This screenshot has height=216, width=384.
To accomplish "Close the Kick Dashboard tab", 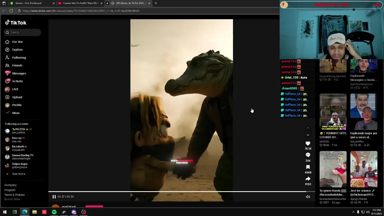I will coord(54,3).
